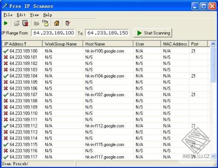Click the grayed-out open folder toolbar icon
Viewport: 218px width, 168px height.
pyautogui.click(x=37, y=24)
